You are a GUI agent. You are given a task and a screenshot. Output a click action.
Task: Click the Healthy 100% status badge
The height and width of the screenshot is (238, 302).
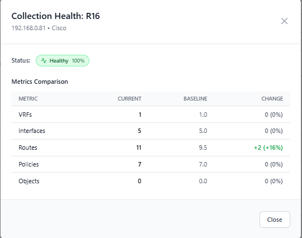(x=63, y=61)
